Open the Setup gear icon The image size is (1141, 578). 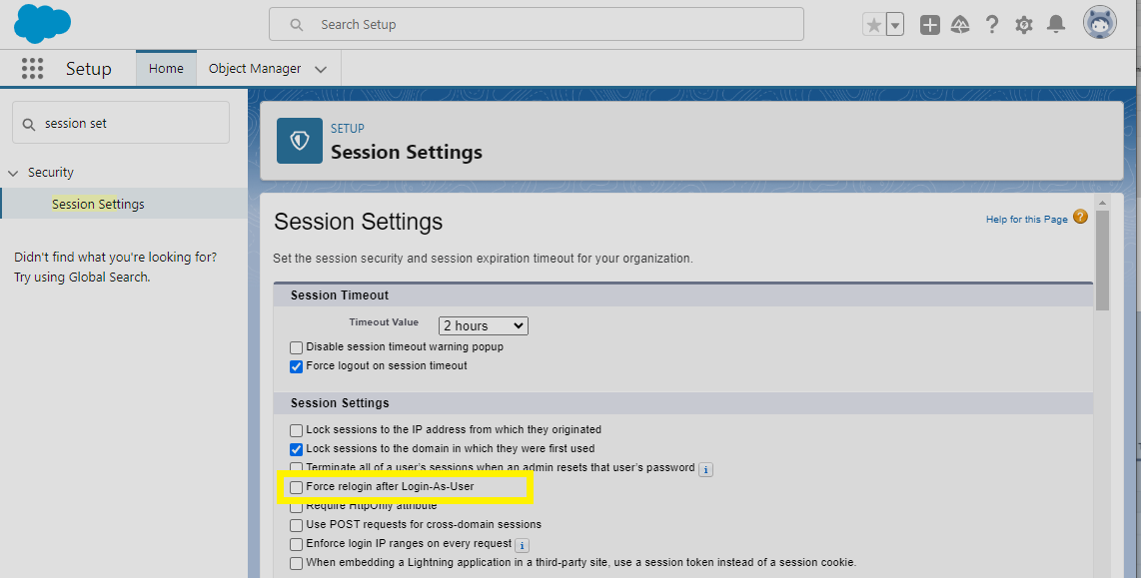click(x=1024, y=25)
